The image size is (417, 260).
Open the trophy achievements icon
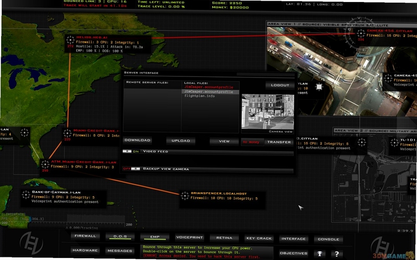[320, 254]
